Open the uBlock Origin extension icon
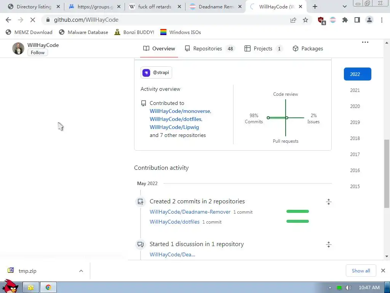Image resolution: width=390 pixels, height=293 pixels. [x=321, y=20]
